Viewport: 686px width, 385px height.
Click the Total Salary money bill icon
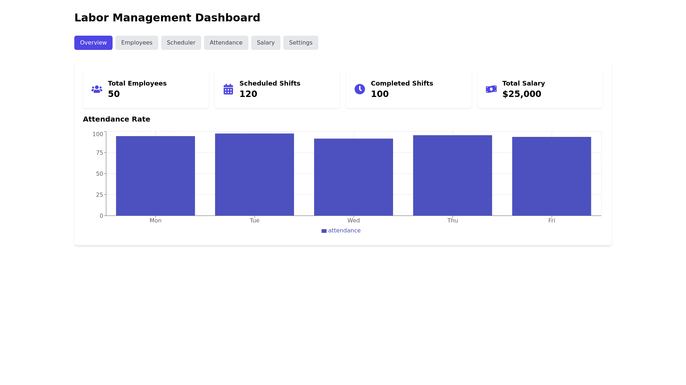click(491, 89)
